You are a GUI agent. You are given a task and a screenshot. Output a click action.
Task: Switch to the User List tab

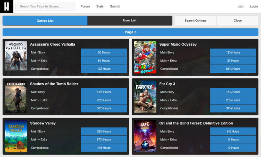[130, 21]
